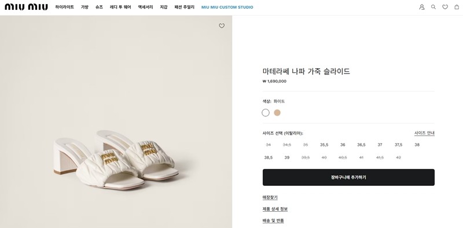Choose size 38,5

(268, 157)
